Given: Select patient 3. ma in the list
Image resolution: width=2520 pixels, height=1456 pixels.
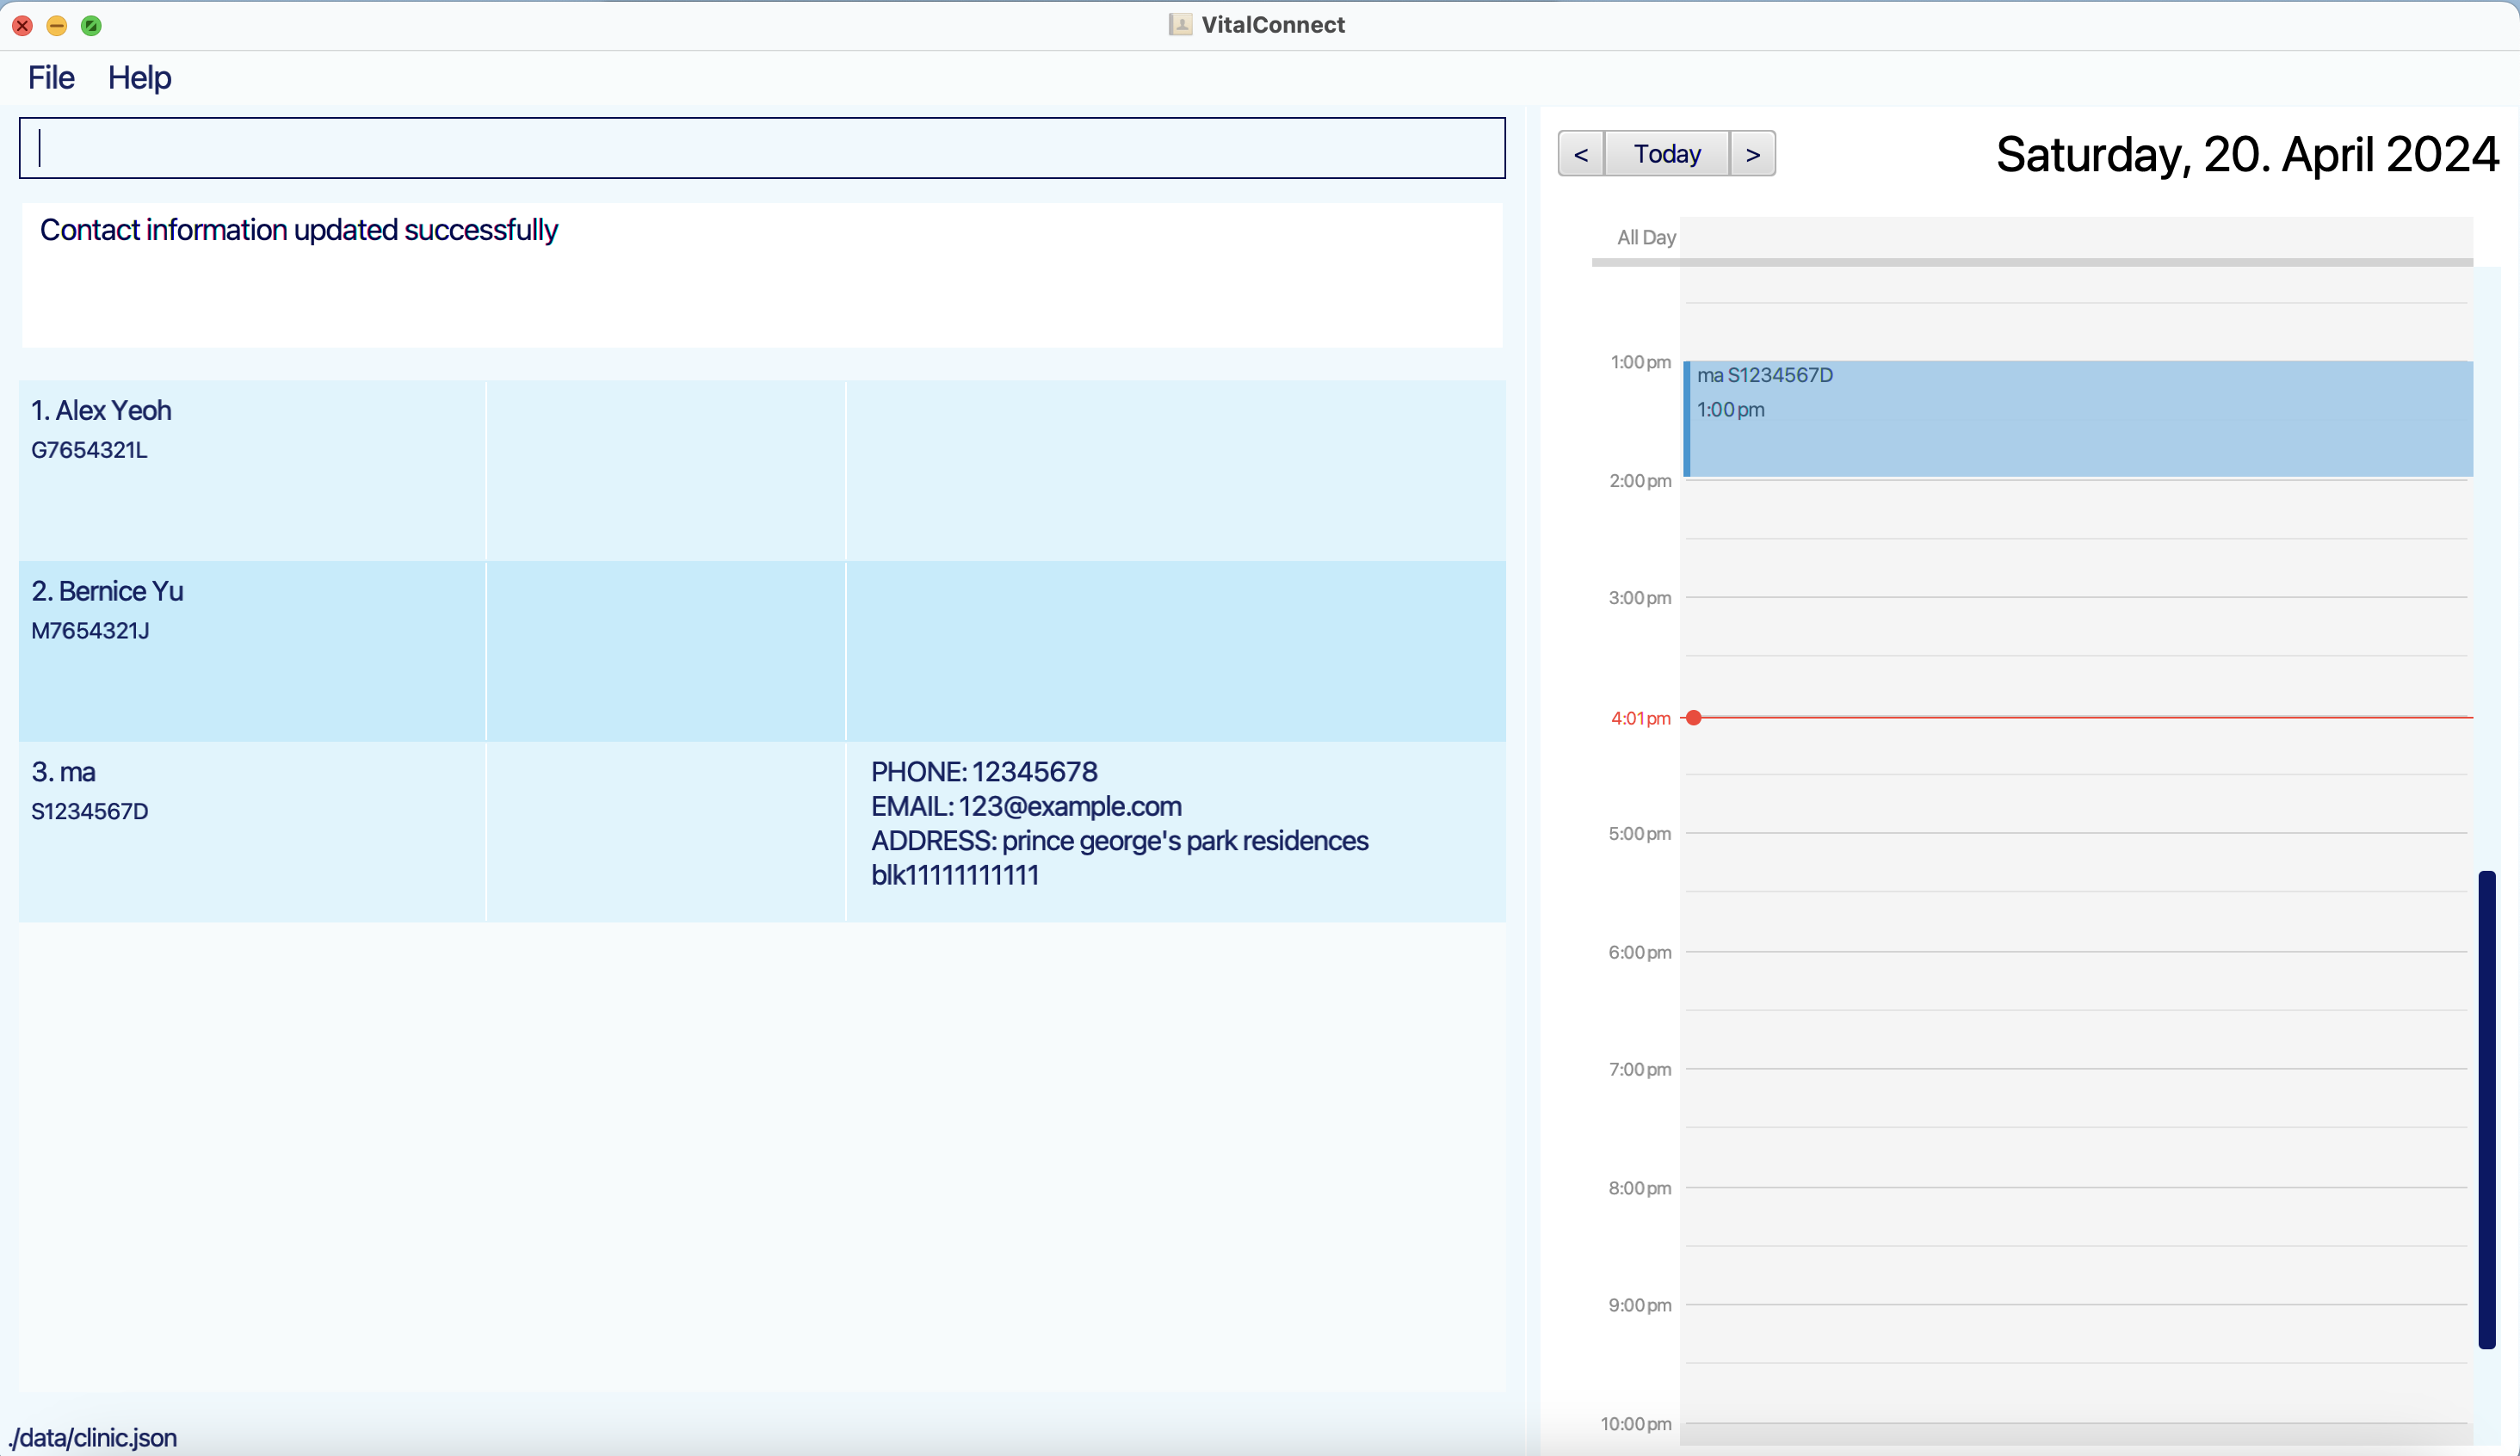Looking at the screenshot, I should 762,832.
